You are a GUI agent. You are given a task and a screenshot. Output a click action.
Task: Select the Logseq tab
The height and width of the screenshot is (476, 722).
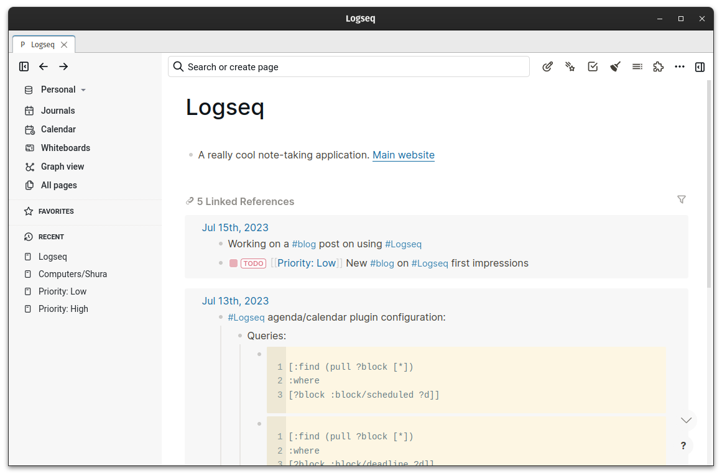[44, 45]
